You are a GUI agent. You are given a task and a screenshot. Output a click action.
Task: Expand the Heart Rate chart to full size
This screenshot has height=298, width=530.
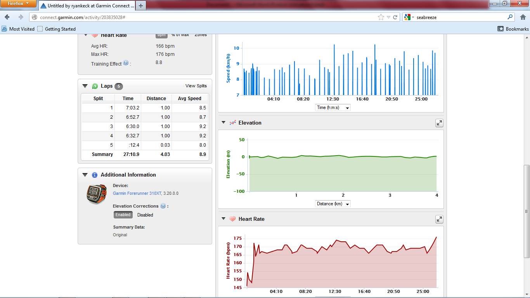[x=439, y=219]
